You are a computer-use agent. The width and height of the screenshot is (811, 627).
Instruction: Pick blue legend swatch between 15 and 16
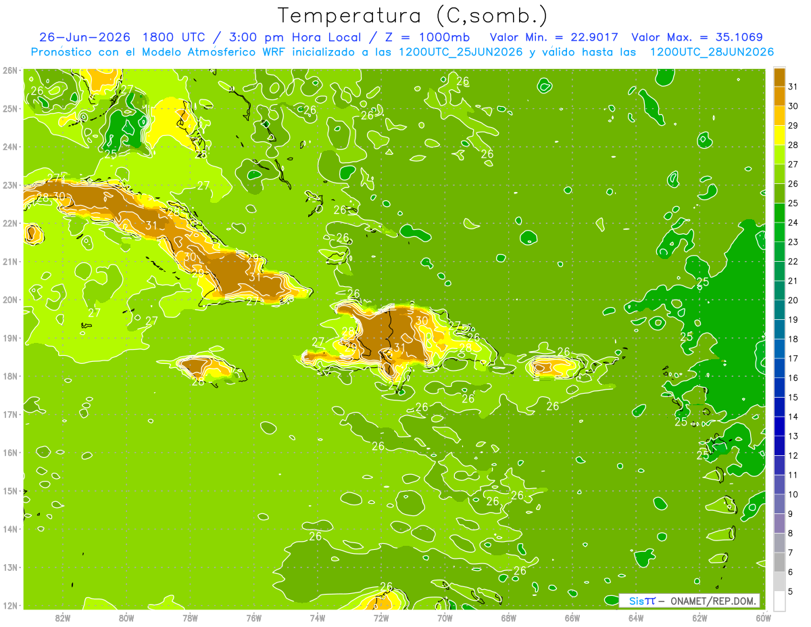pos(779,388)
